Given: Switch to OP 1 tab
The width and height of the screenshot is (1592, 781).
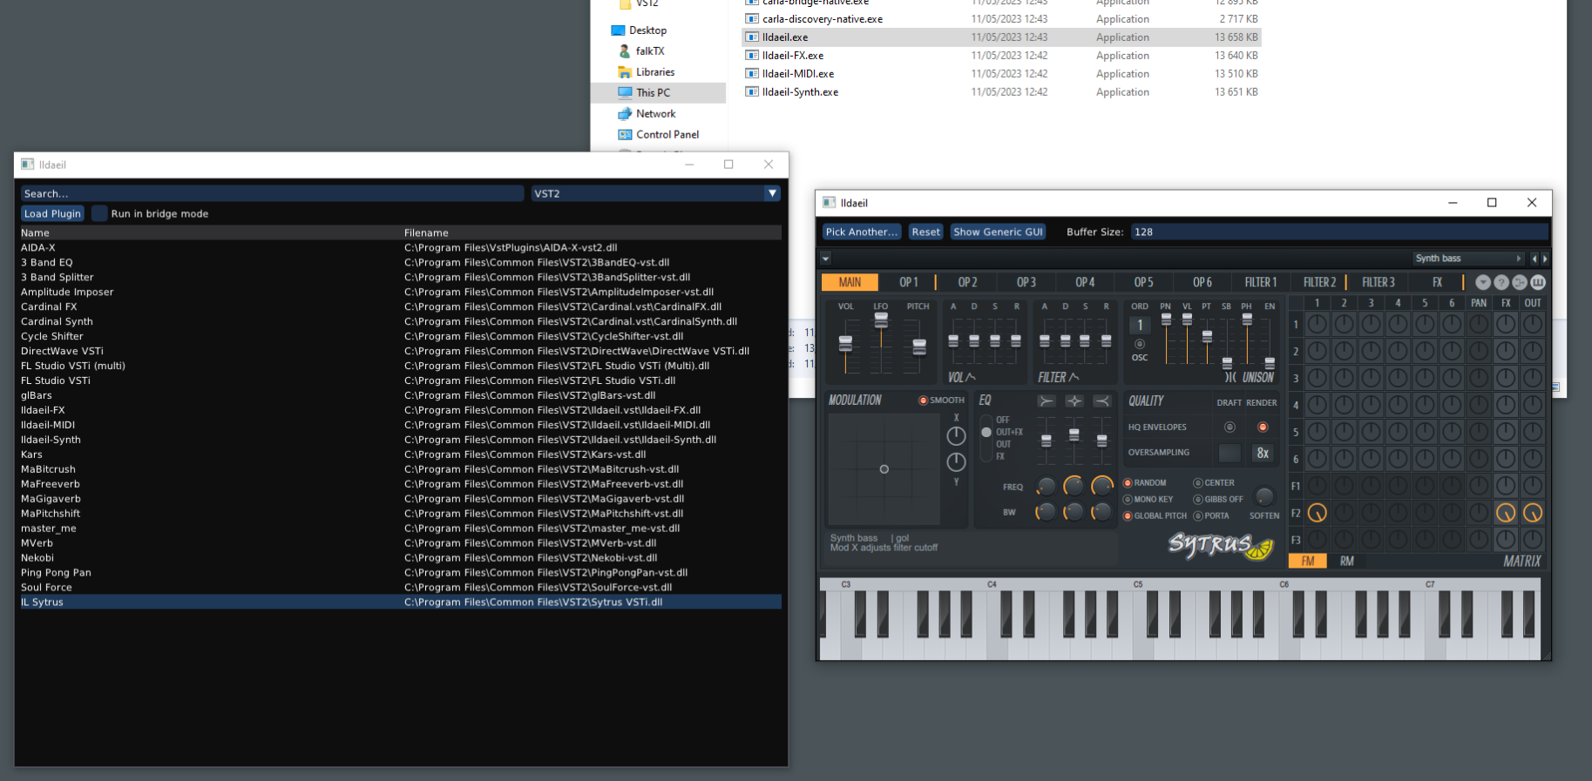Looking at the screenshot, I should (909, 282).
